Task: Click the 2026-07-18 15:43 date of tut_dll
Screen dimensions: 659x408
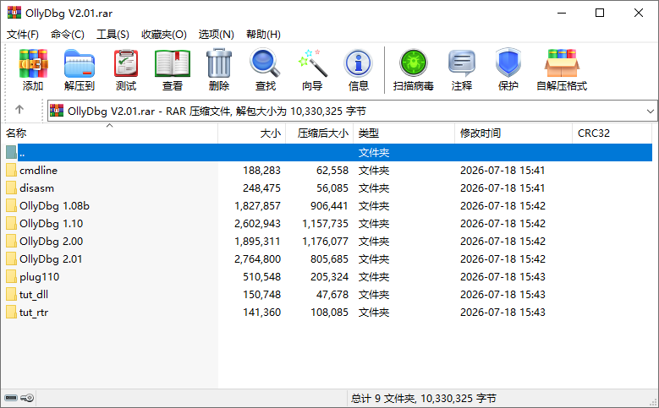Action: click(502, 295)
